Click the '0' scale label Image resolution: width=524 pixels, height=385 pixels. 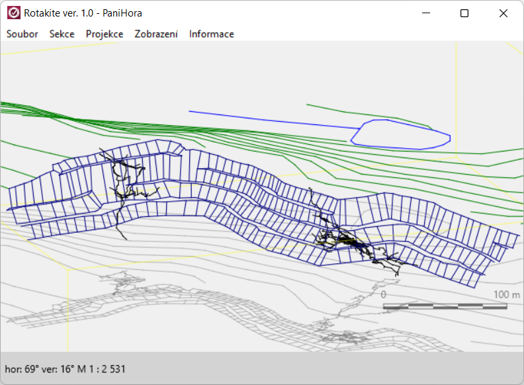(x=383, y=294)
